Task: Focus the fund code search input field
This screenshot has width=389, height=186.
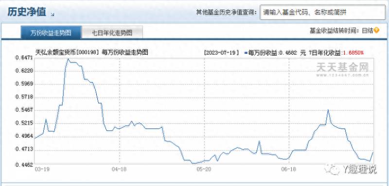Action: [x=323, y=13]
